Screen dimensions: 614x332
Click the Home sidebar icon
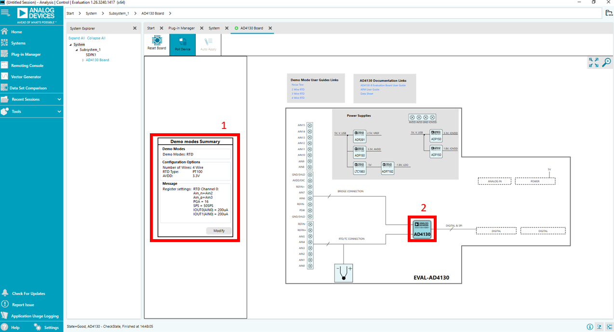pos(5,32)
